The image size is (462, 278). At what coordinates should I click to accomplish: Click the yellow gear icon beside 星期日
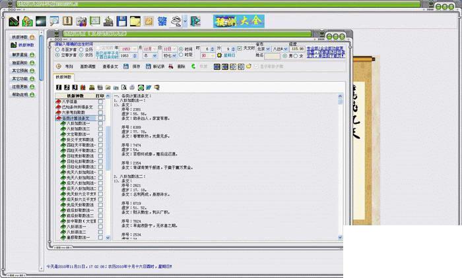(219, 55)
